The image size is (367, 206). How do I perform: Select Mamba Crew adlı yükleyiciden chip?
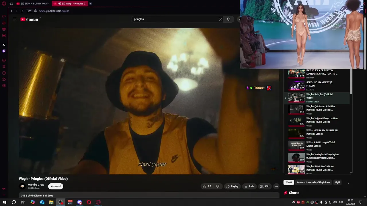[x=313, y=183]
